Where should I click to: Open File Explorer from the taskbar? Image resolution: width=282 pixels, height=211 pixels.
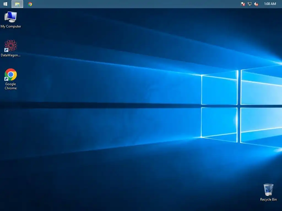tap(17, 4)
